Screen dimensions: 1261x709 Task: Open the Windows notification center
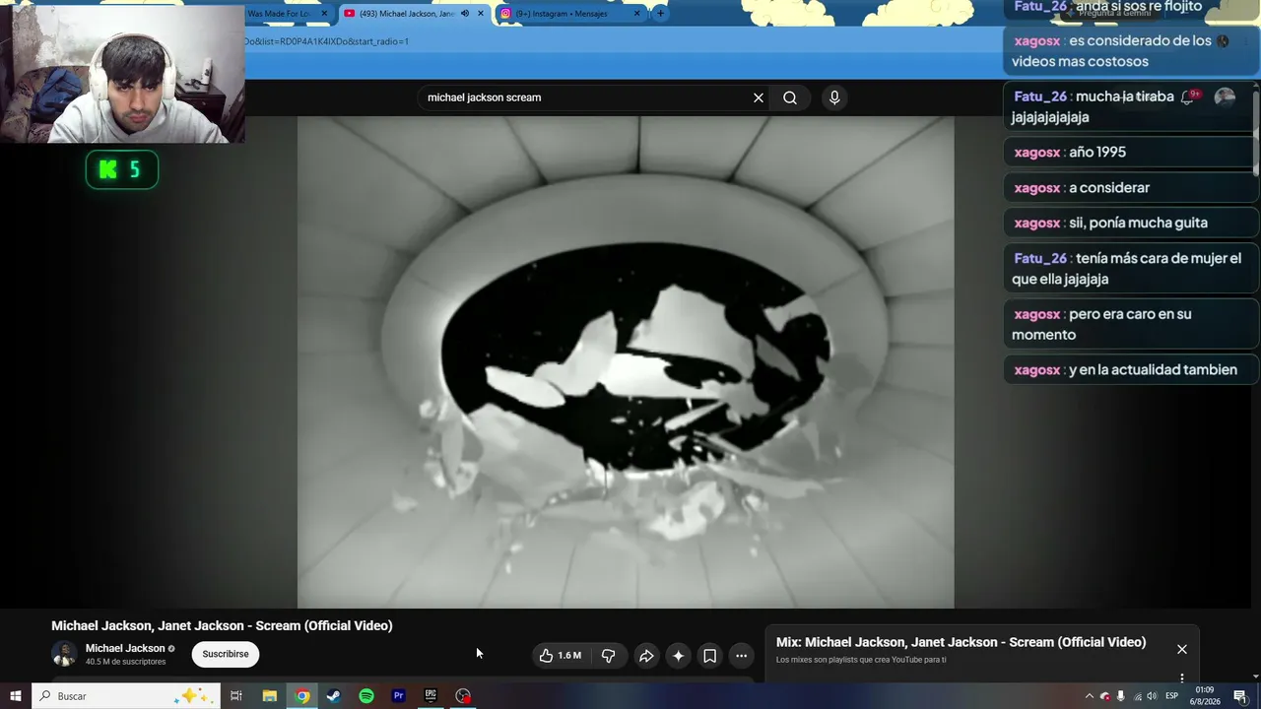(1240, 696)
